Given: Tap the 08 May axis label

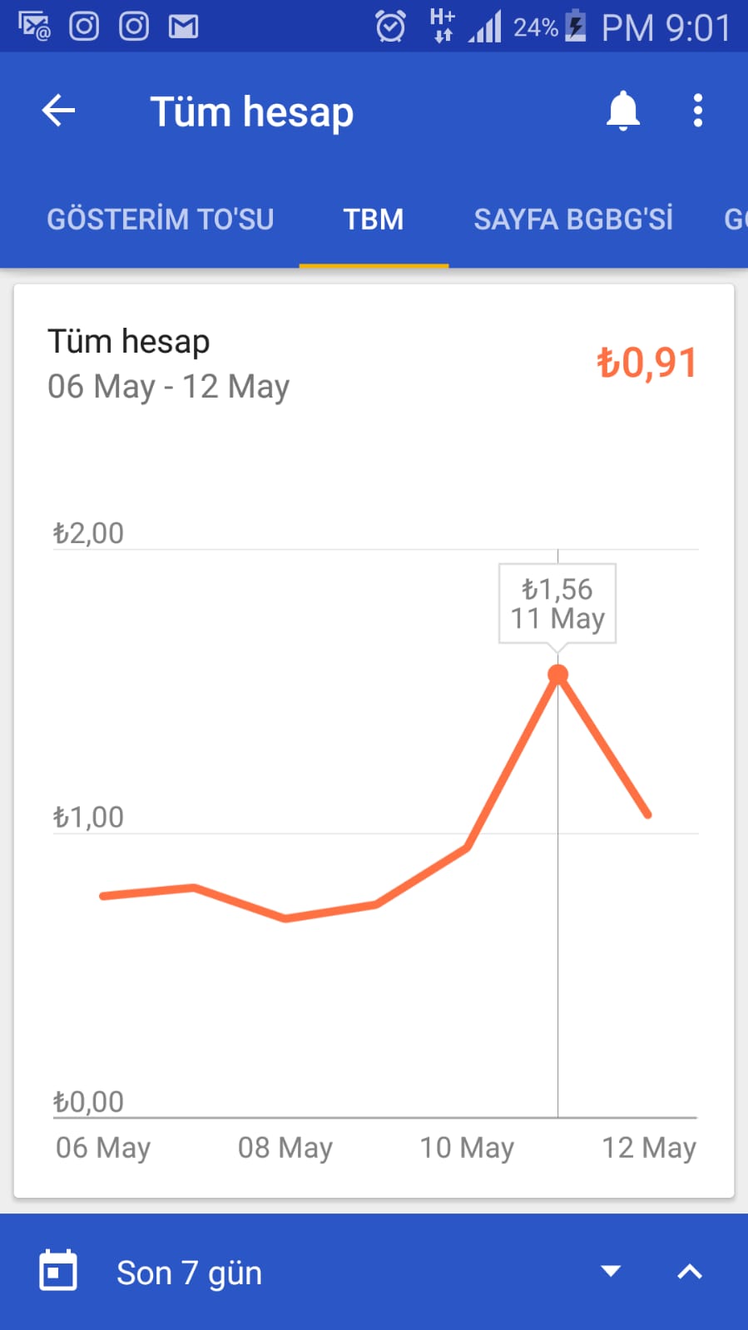Looking at the screenshot, I should click(x=285, y=1148).
